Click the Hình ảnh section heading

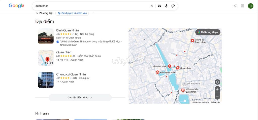[x=42, y=113]
